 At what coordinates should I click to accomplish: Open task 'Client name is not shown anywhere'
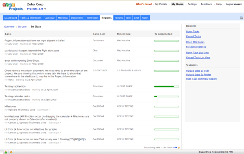tap(46, 73)
